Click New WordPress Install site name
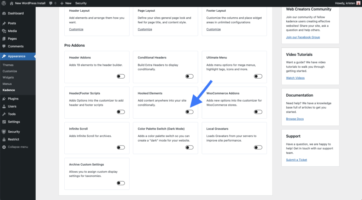The height and width of the screenshot is (200, 362). point(30,3)
